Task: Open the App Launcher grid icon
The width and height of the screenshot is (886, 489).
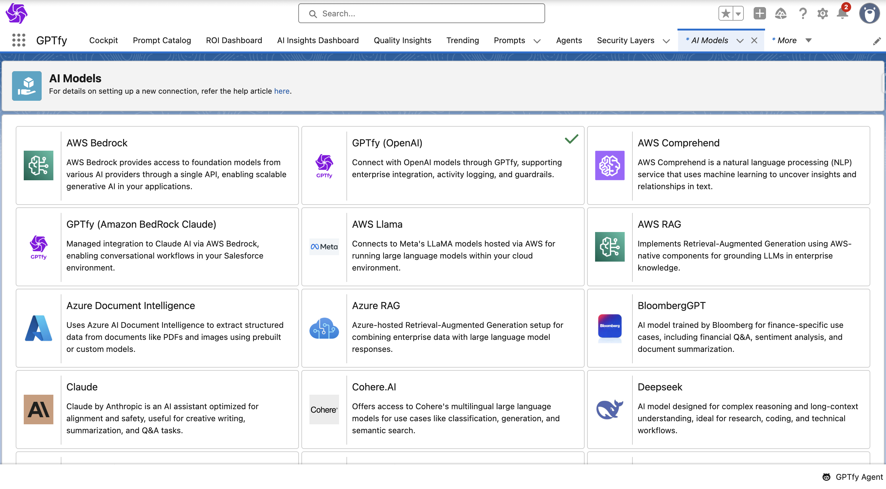Action: tap(19, 40)
